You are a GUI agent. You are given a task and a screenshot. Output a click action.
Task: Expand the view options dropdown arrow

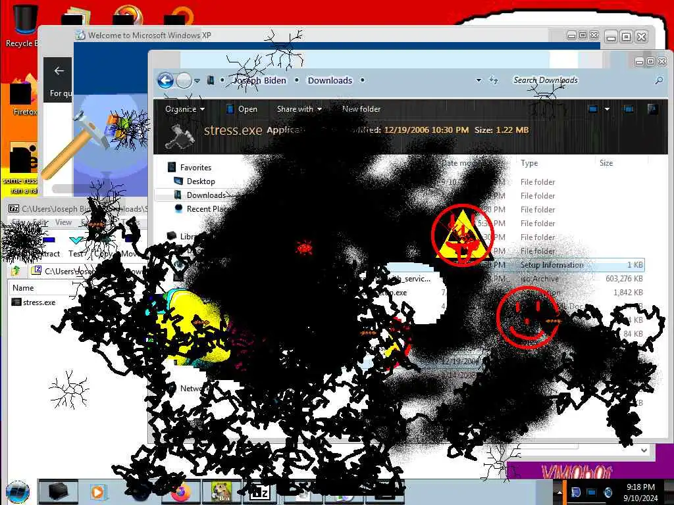pyautogui.click(x=607, y=109)
